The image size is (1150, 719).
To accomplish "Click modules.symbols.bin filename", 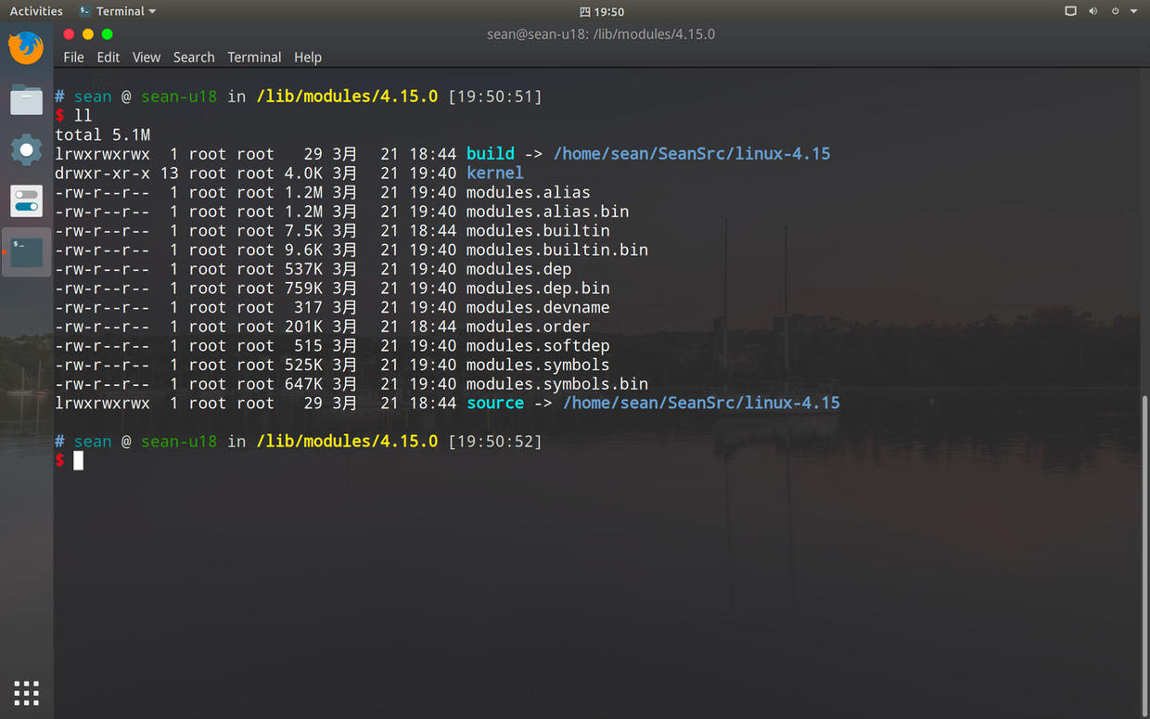I will (x=557, y=384).
